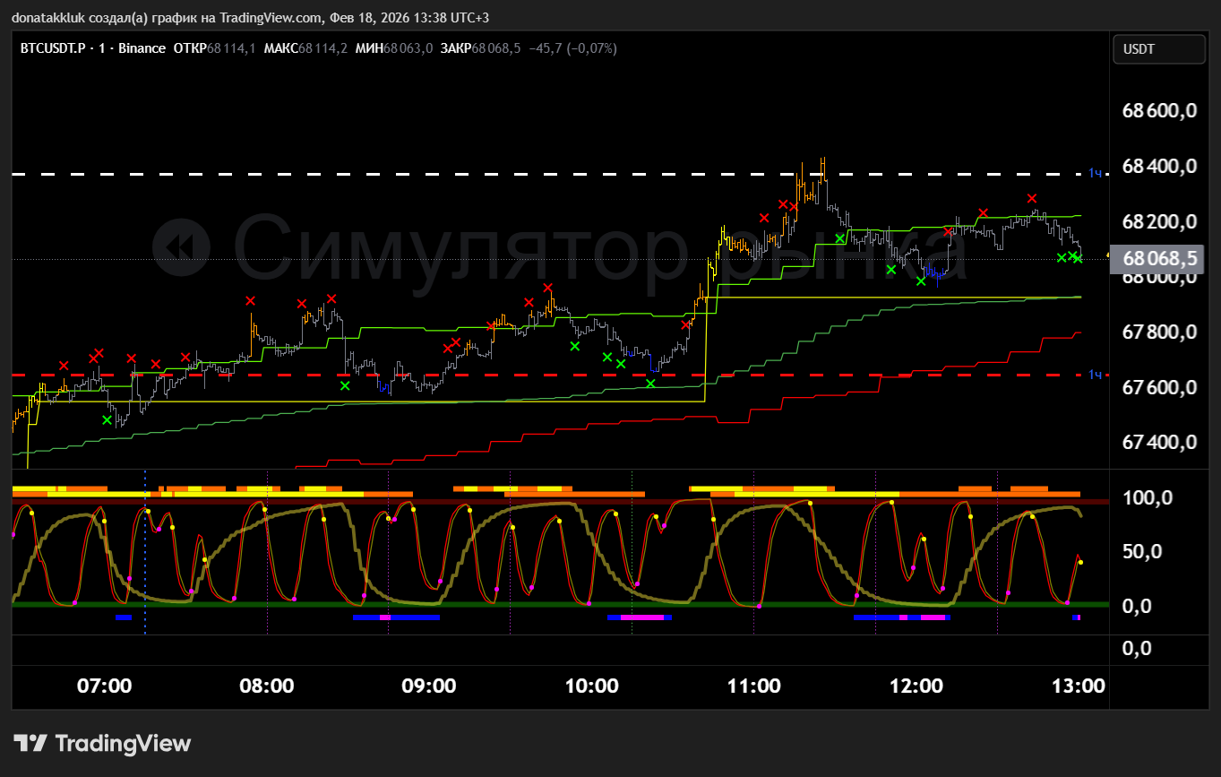Click the TradingView.com text in header
Image resolution: width=1221 pixels, height=777 pixels.
pos(271,18)
